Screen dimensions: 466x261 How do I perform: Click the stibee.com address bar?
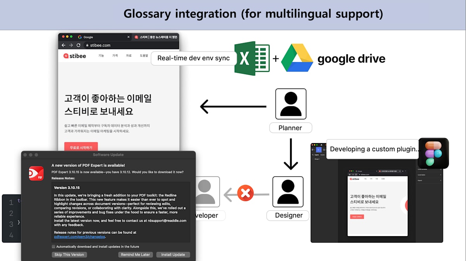[131, 45]
